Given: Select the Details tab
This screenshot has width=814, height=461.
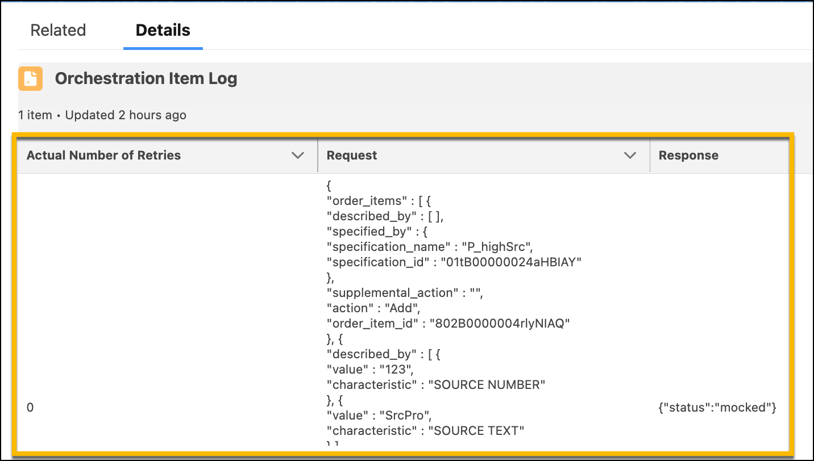Looking at the screenshot, I should (x=163, y=30).
